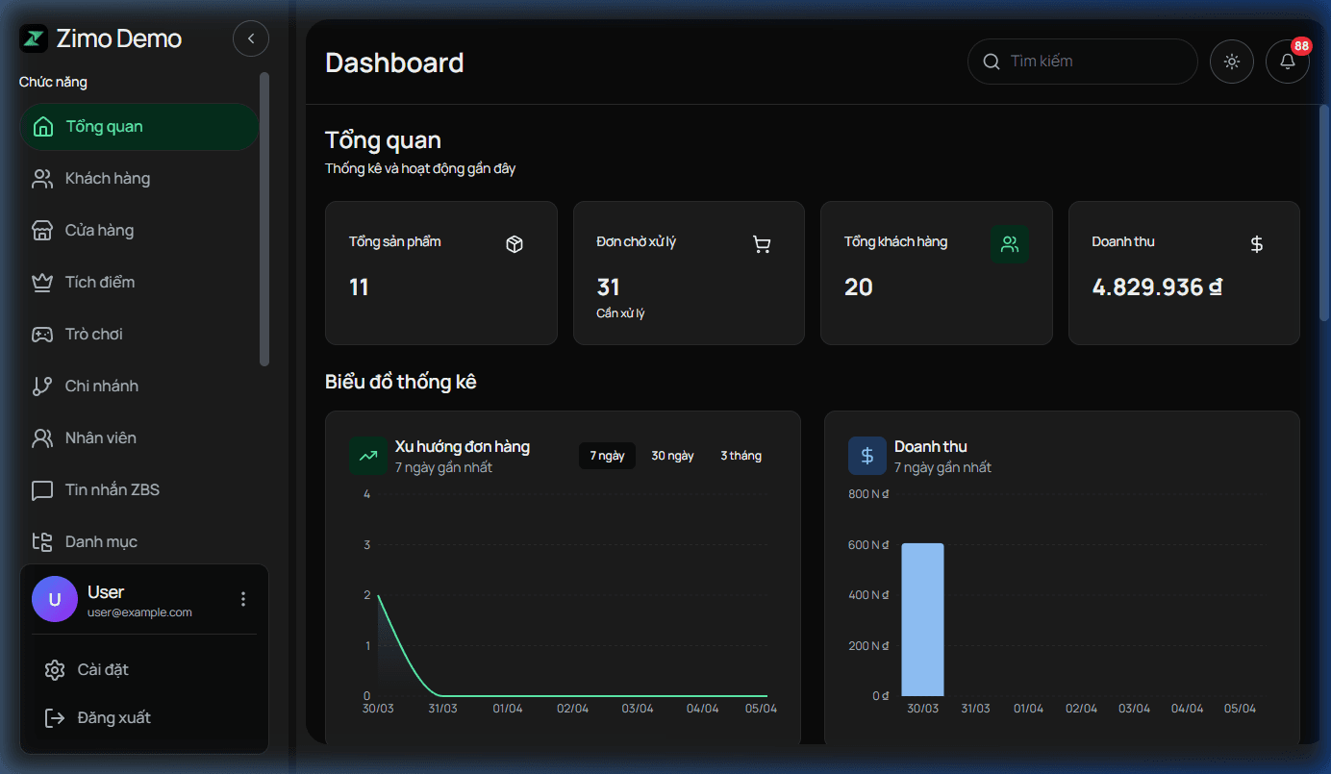Screen dimensions: 1331x774
Task: Click the dollar icon on Doanh thu card
Action: pyautogui.click(x=1257, y=244)
